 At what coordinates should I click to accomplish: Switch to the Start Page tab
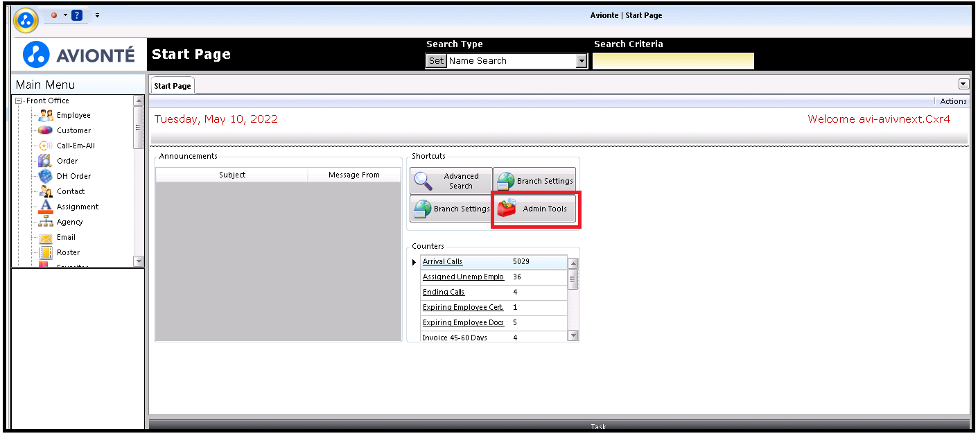(173, 86)
